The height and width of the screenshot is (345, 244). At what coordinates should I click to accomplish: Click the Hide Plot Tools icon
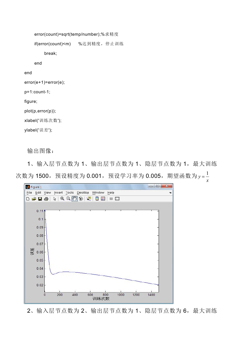click(x=111, y=199)
